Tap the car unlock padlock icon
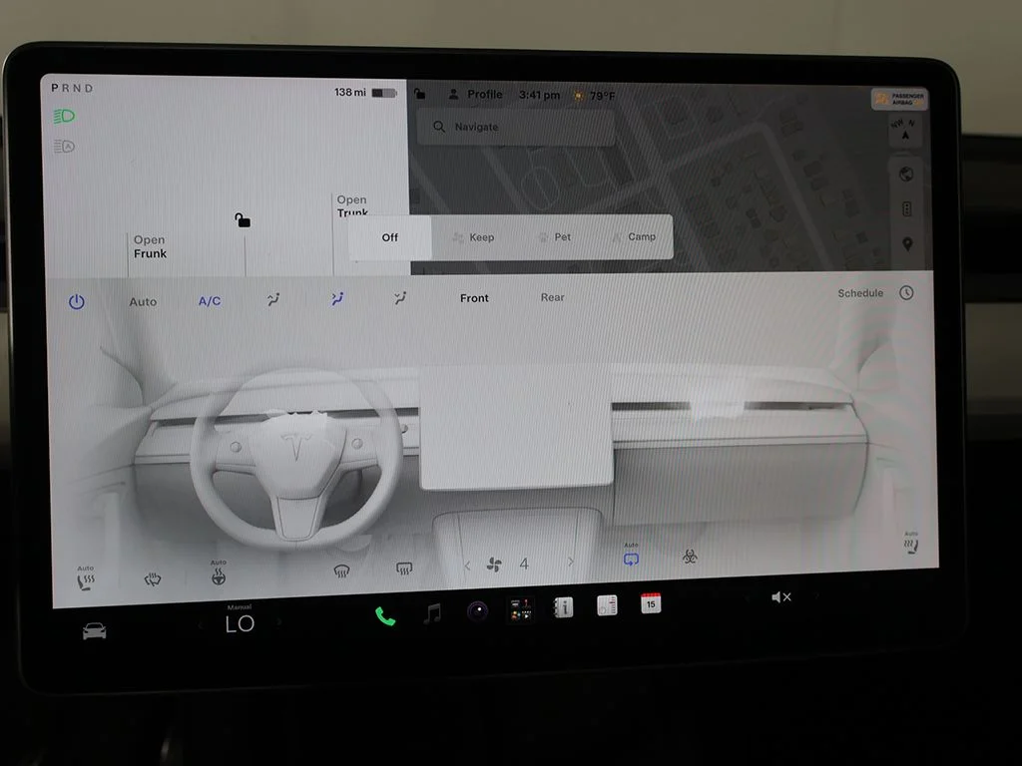The height and width of the screenshot is (766, 1022). point(243,220)
